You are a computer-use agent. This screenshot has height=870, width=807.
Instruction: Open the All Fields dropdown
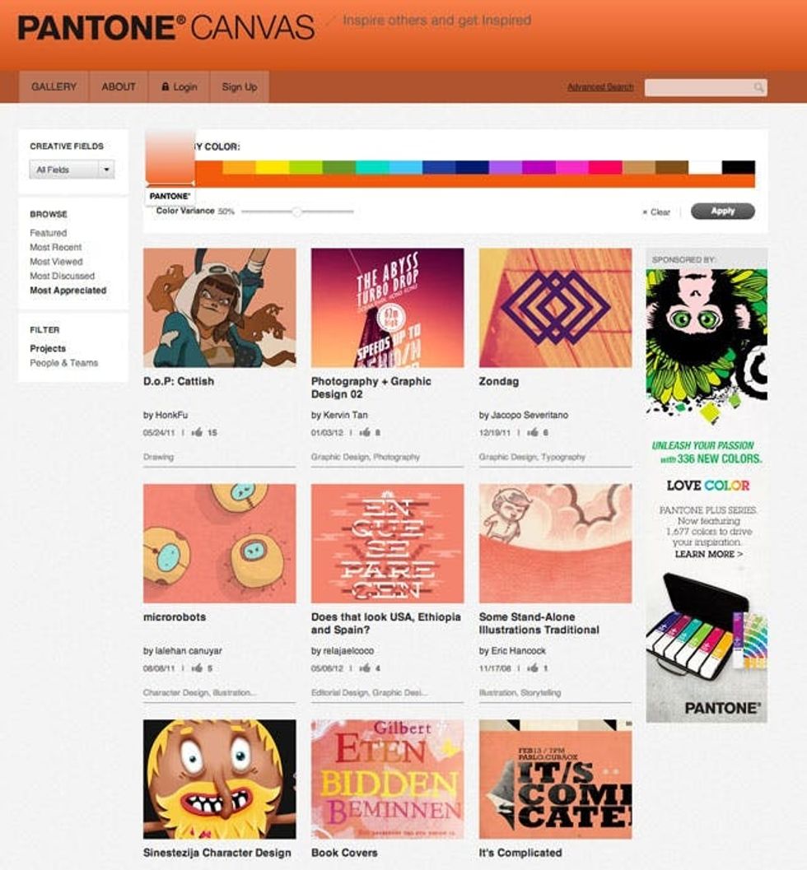[72, 170]
